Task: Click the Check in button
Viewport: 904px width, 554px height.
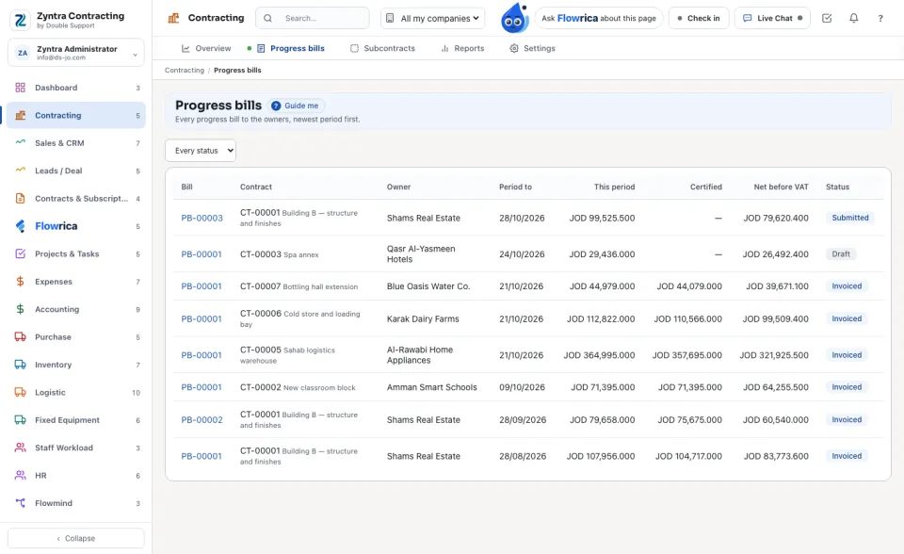Action: 699,19
